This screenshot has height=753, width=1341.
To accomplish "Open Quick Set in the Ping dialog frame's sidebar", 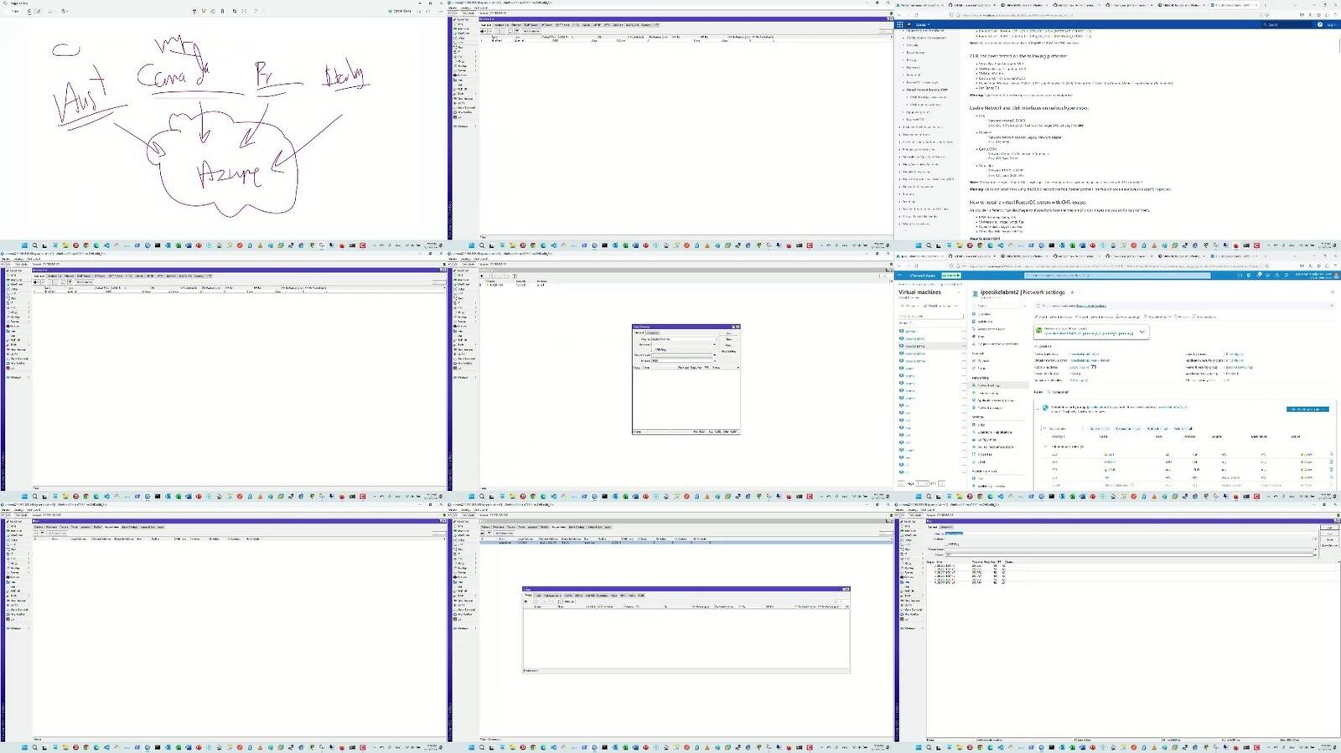I will [464, 270].
